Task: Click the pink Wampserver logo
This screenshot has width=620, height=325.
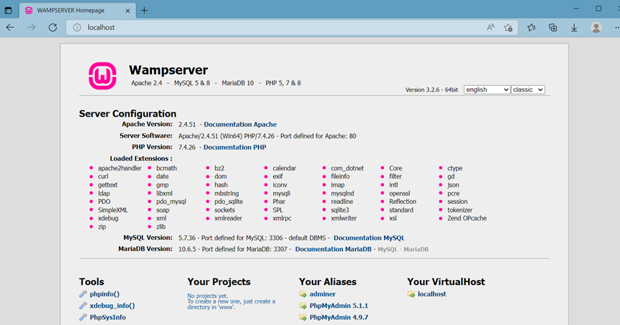Action: (102, 76)
